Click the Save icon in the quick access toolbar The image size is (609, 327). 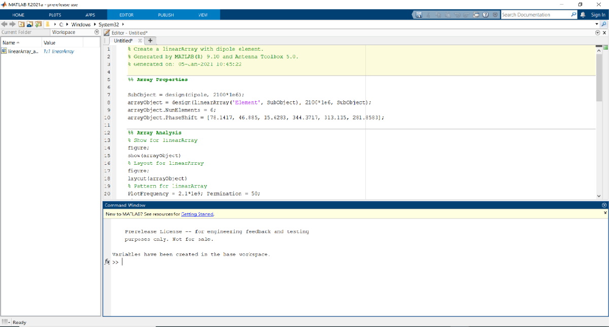click(419, 15)
